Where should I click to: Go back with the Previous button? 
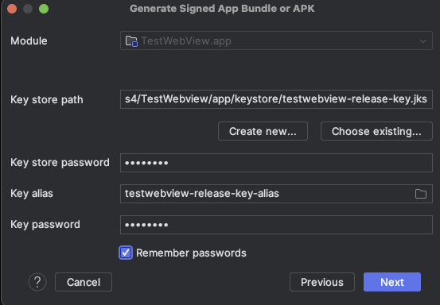click(x=322, y=282)
